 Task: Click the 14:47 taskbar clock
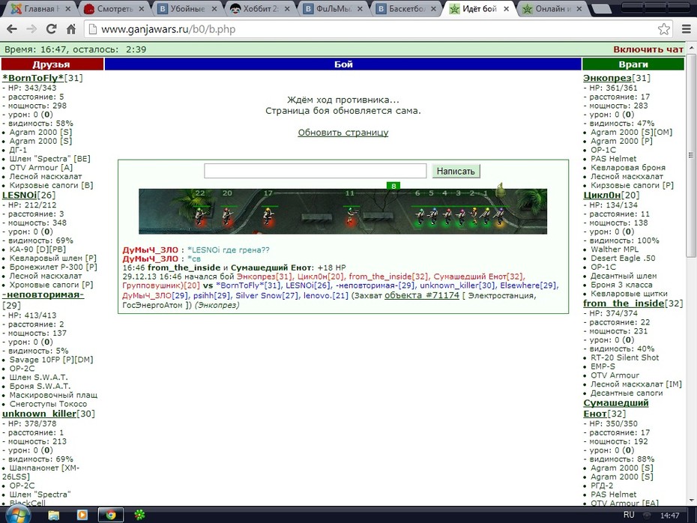669,516
